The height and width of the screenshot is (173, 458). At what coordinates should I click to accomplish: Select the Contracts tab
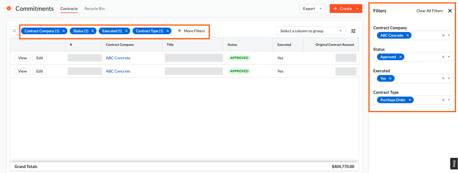tap(69, 9)
